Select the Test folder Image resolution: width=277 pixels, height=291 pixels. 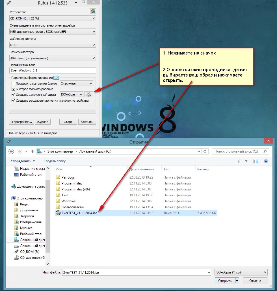coord(65,195)
